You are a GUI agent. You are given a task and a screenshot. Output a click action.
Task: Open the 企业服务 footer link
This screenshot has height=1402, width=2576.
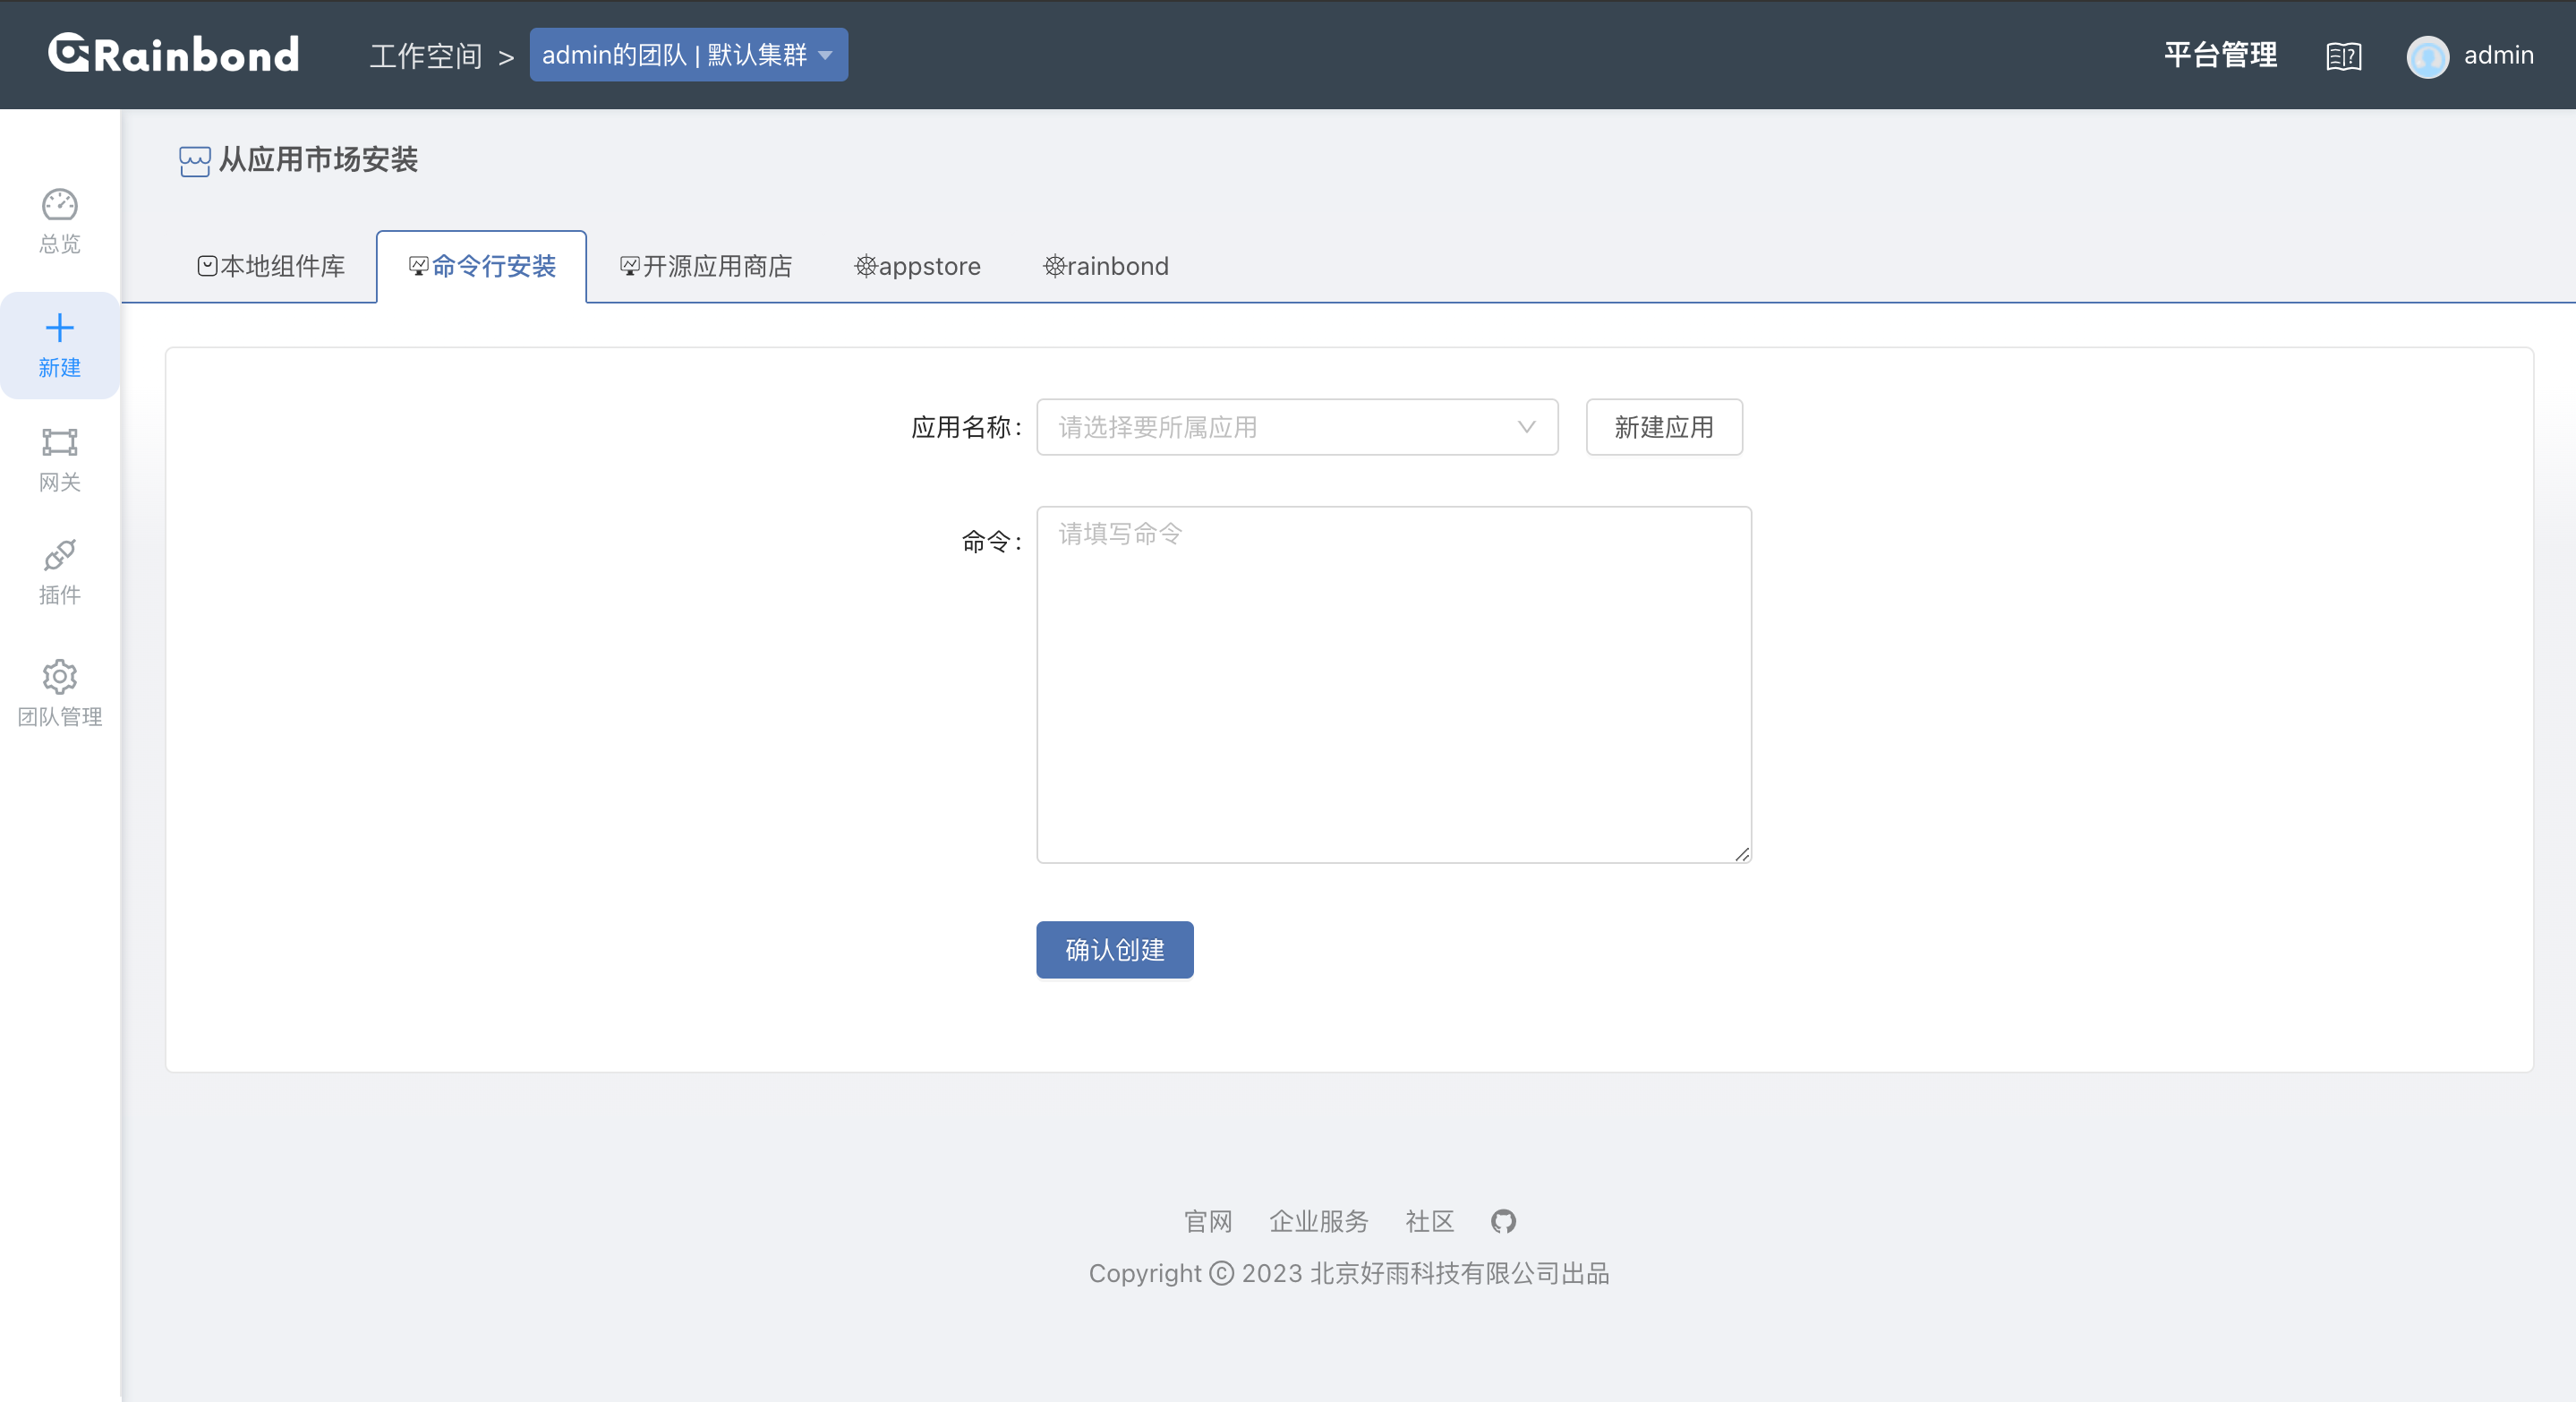pos(1319,1221)
